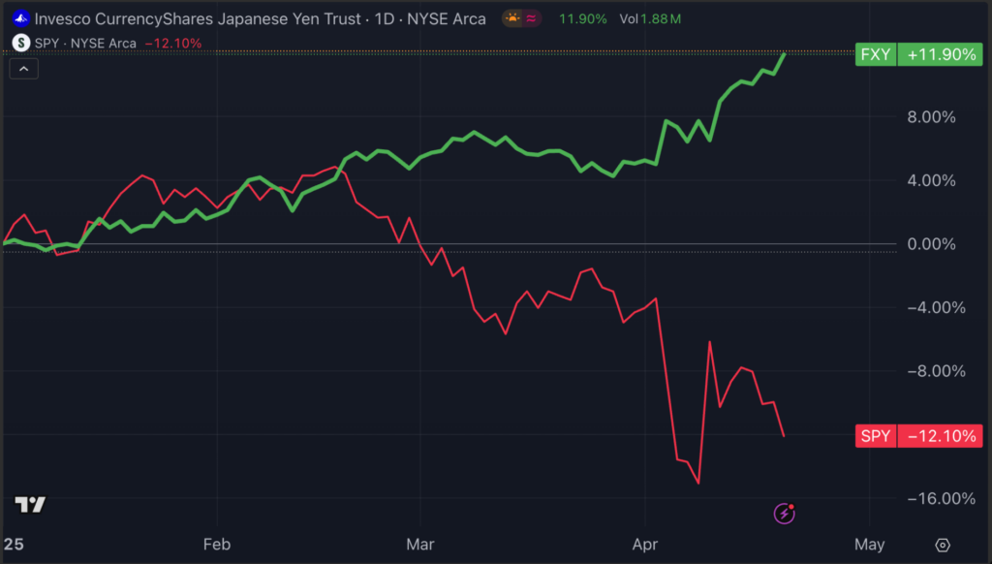
Task: Click the purple lightning bolt notification icon
Action: click(x=785, y=513)
